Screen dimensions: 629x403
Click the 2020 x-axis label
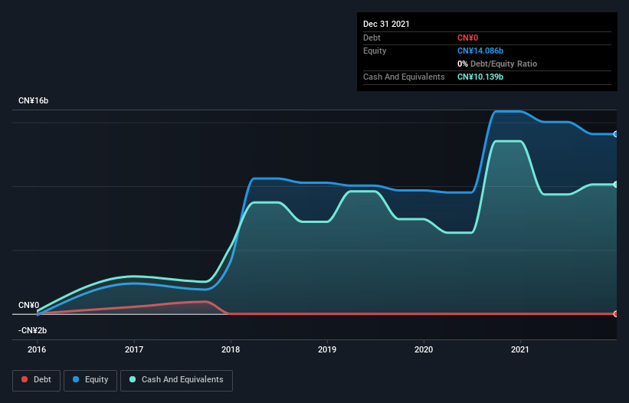pyautogui.click(x=424, y=349)
